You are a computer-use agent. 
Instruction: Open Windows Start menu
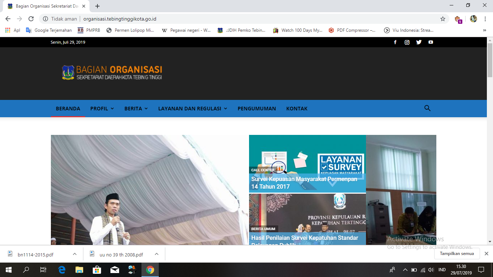pos(8,269)
